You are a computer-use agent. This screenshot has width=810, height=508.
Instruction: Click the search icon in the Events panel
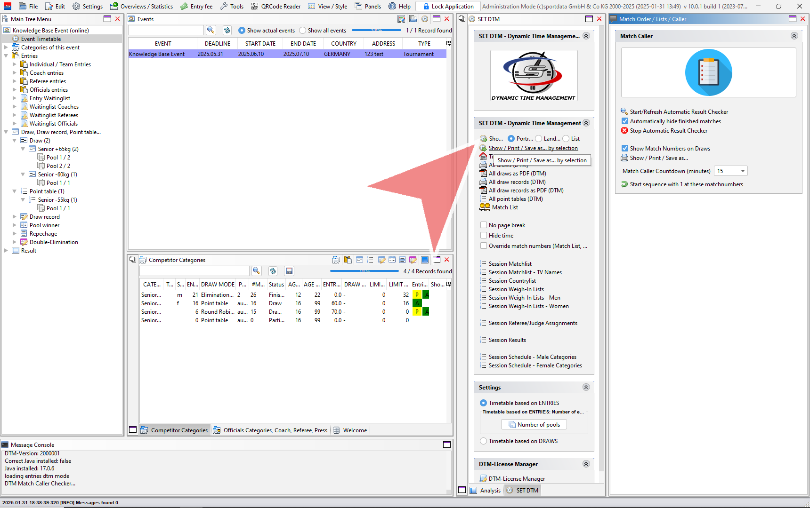[x=211, y=30]
